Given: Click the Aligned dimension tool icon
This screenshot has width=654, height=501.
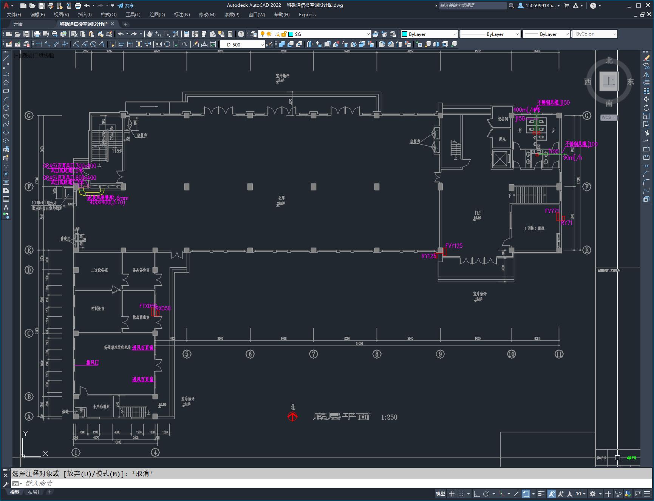Looking at the screenshot, I should [47, 44].
